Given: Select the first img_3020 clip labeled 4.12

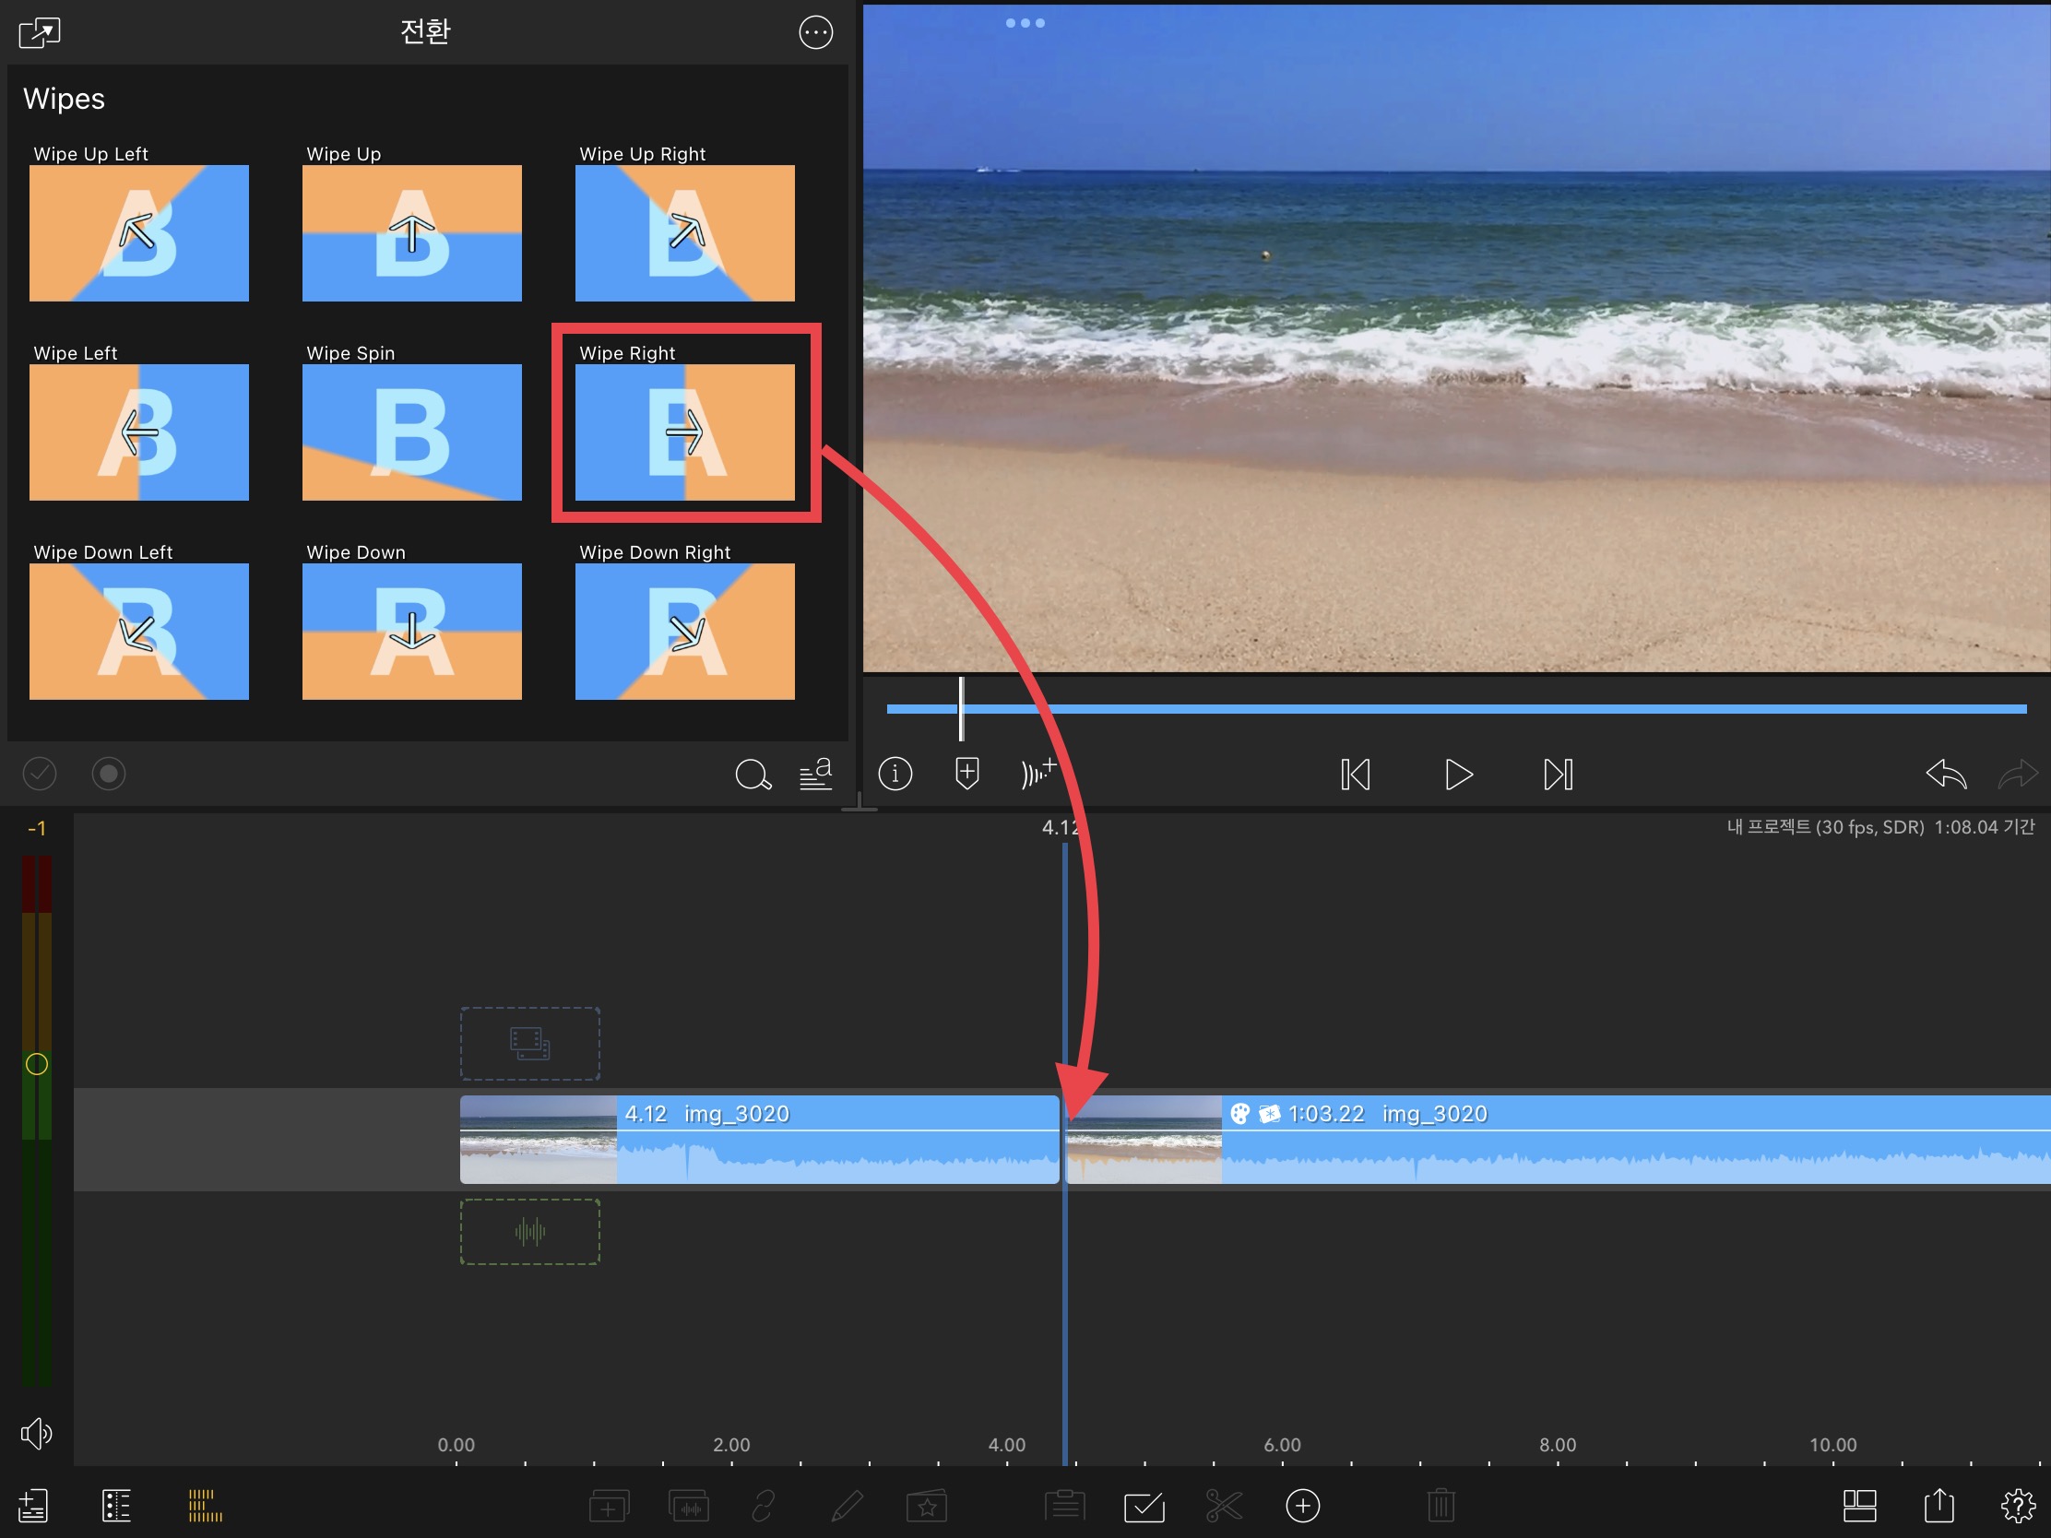Looking at the screenshot, I should pos(759,1140).
